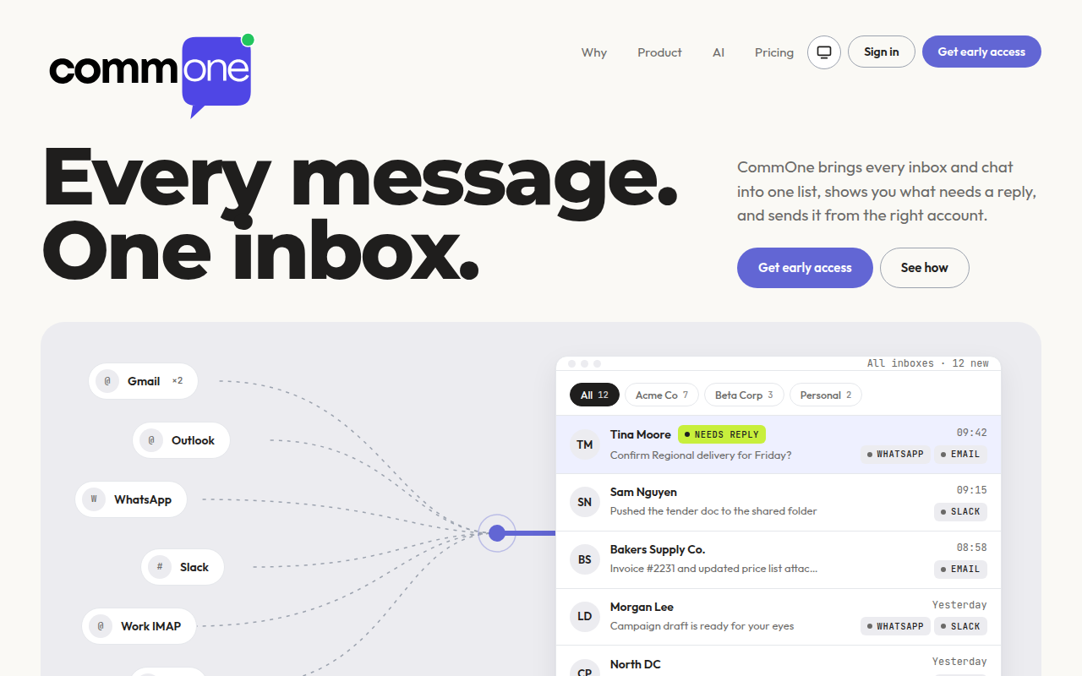Click the Sign in button
This screenshot has height=676, width=1082.
pyautogui.click(x=882, y=52)
